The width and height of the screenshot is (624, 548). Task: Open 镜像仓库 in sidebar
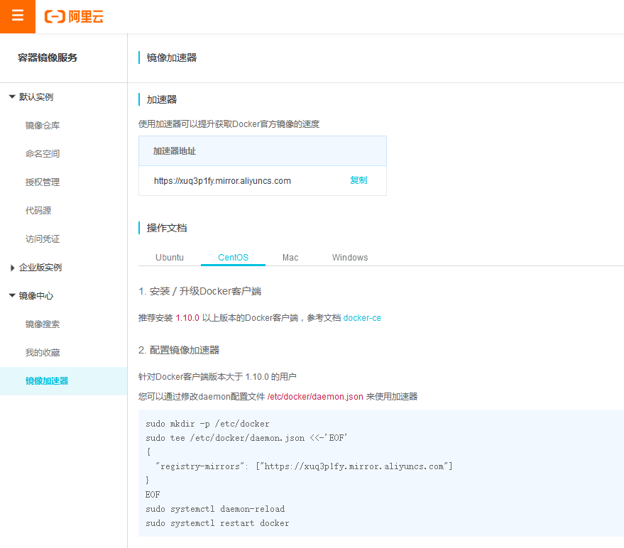[43, 126]
